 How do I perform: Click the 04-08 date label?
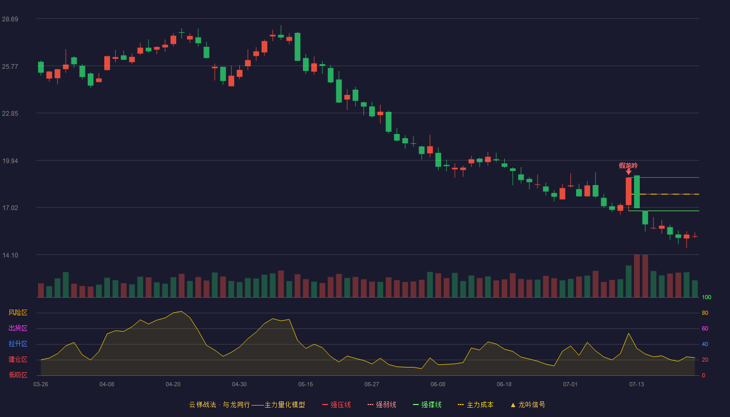[x=107, y=384]
